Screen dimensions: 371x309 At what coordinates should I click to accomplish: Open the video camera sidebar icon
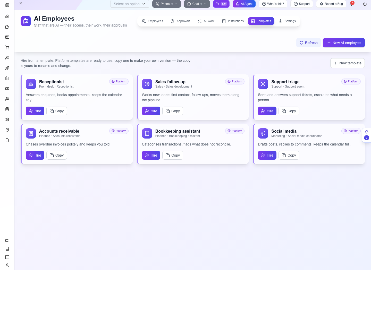tap(7, 241)
